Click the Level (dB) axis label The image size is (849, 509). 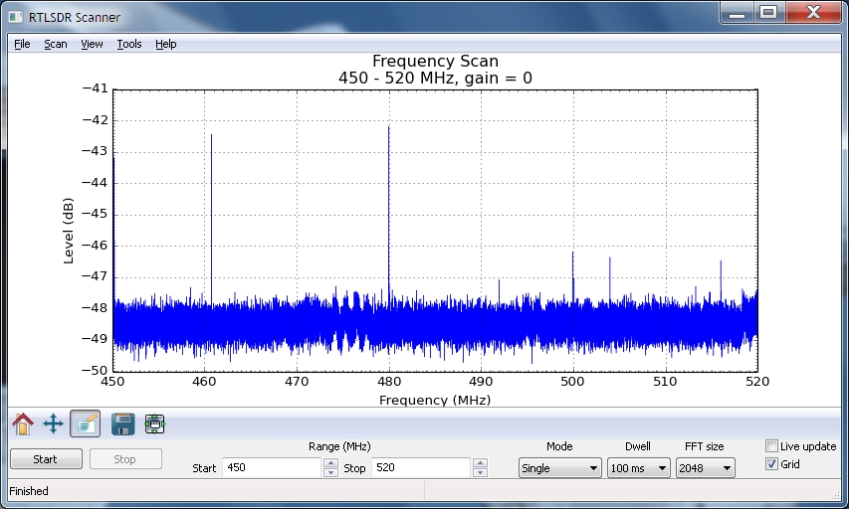click(69, 231)
